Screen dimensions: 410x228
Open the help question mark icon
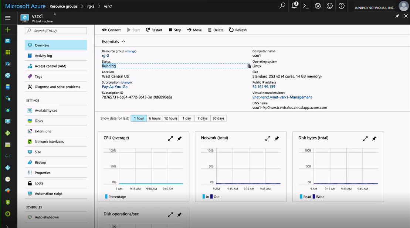(341, 6)
